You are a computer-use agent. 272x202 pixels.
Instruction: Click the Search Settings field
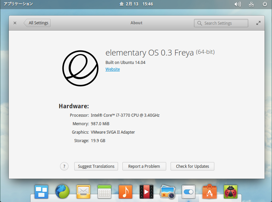coord(221,23)
